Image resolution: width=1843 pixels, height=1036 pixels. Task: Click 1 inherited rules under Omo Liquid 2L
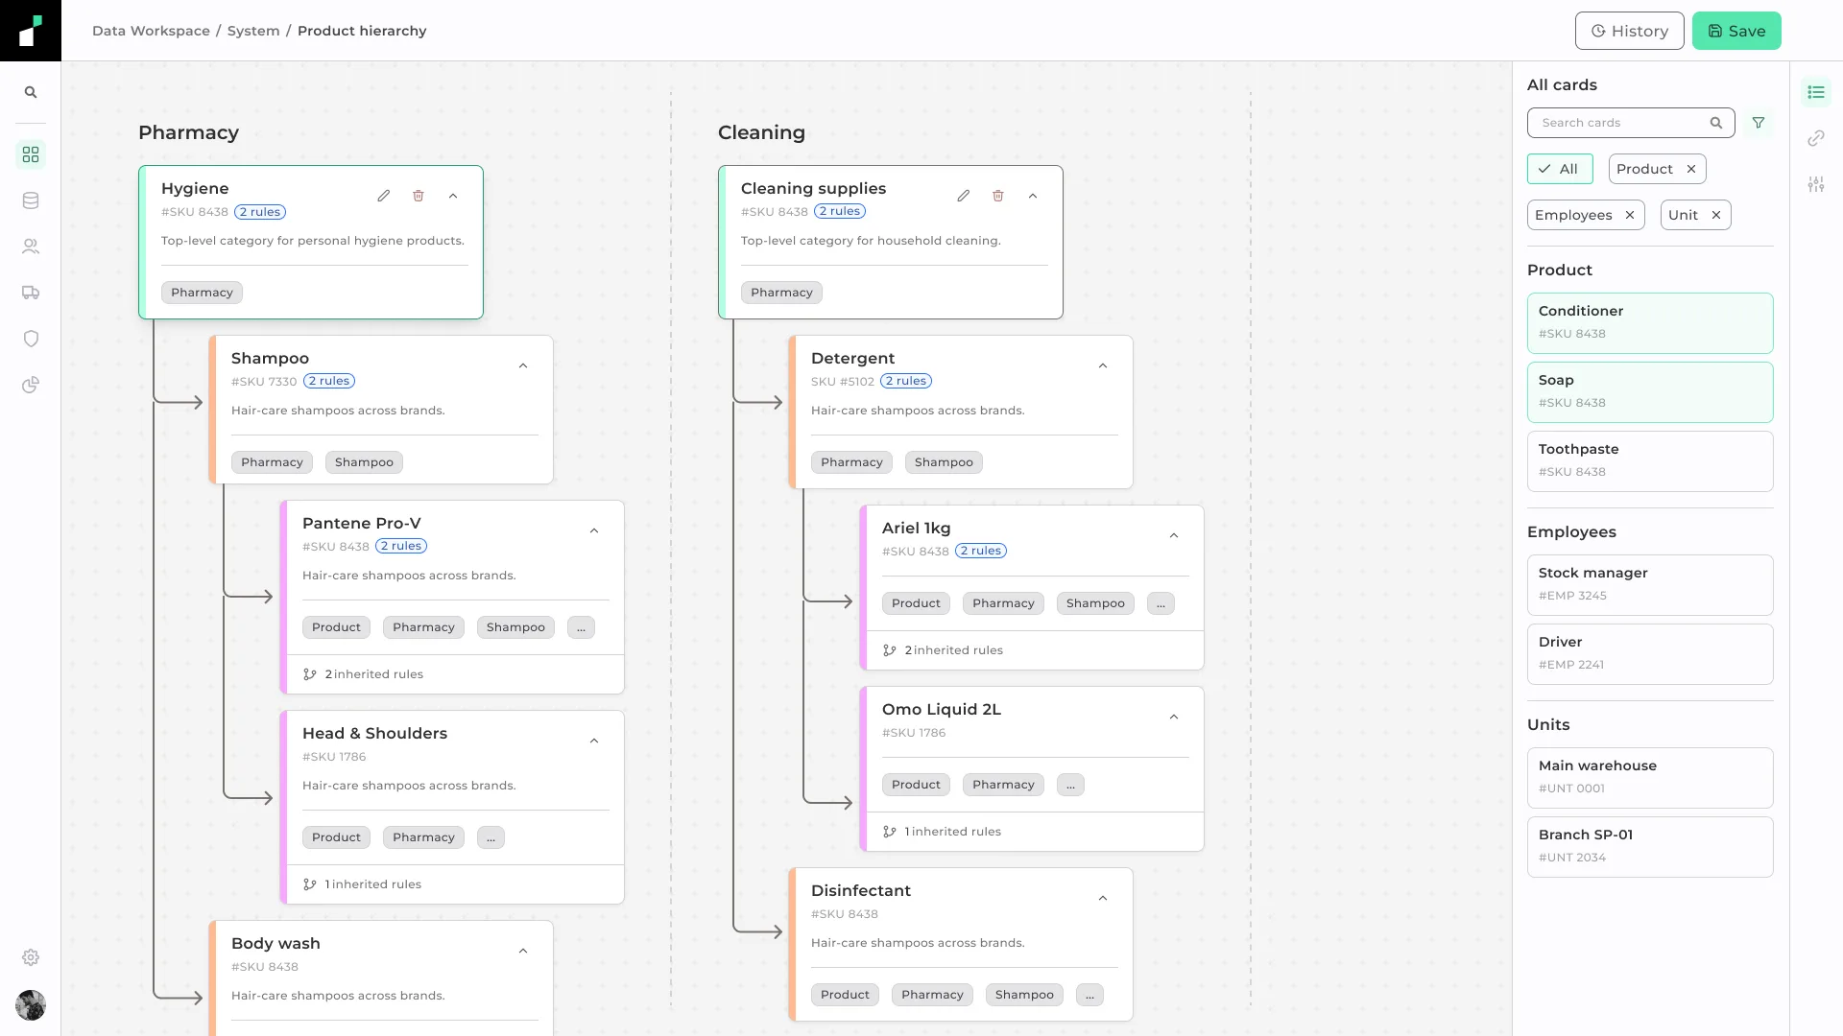tap(953, 832)
